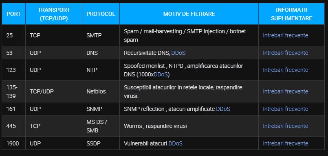Click the MOTIV DE FILTRARE header

click(189, 14)
